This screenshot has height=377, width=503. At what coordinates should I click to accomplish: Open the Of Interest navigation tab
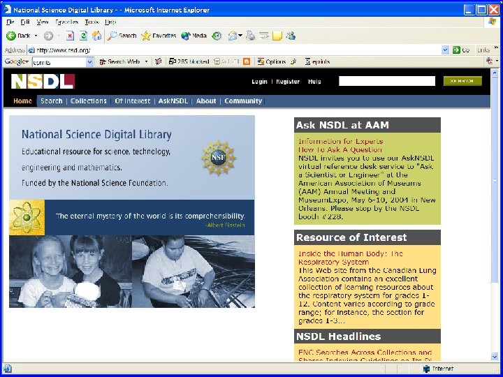click(x=132, y=101)
